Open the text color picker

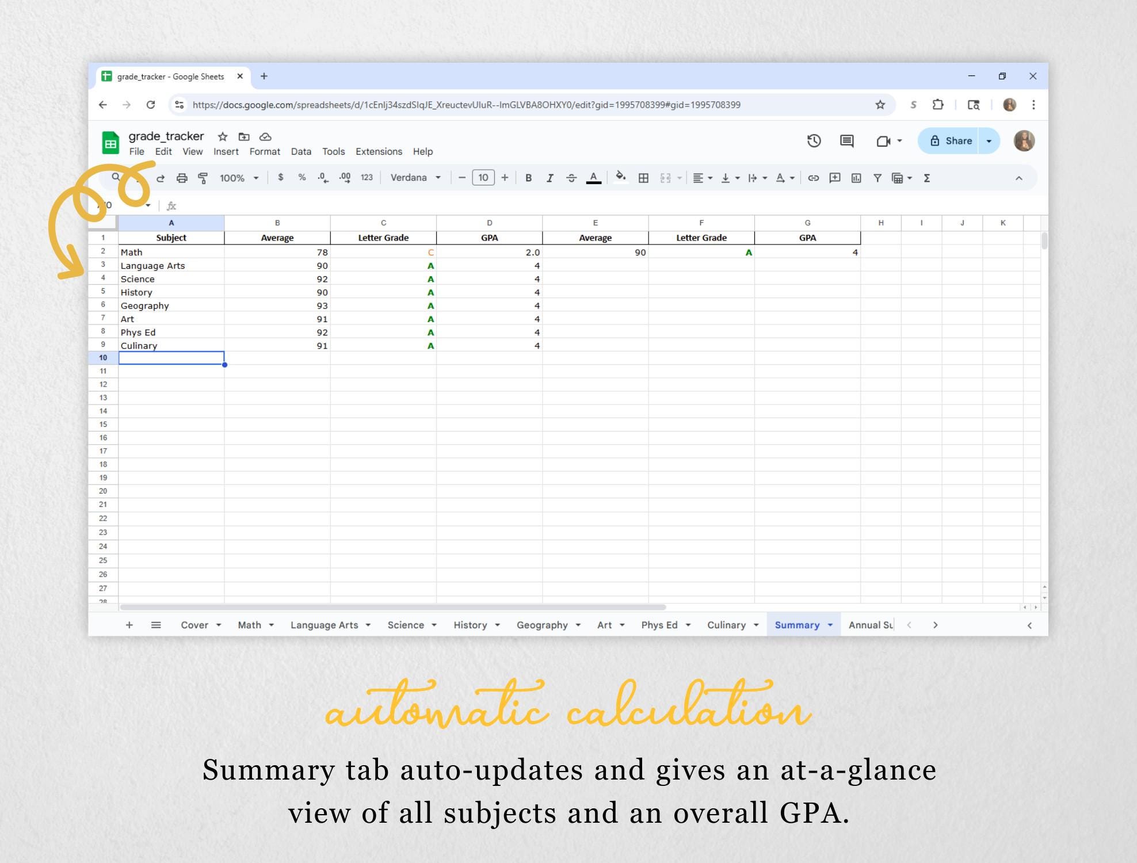tap(594, 178)
